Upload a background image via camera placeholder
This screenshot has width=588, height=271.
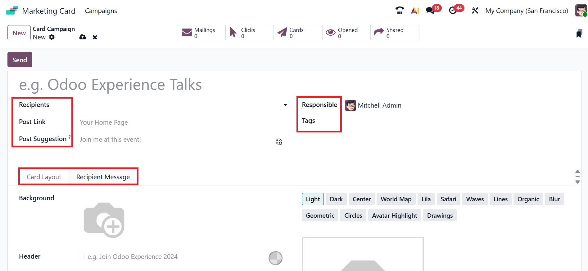(104, 220)
